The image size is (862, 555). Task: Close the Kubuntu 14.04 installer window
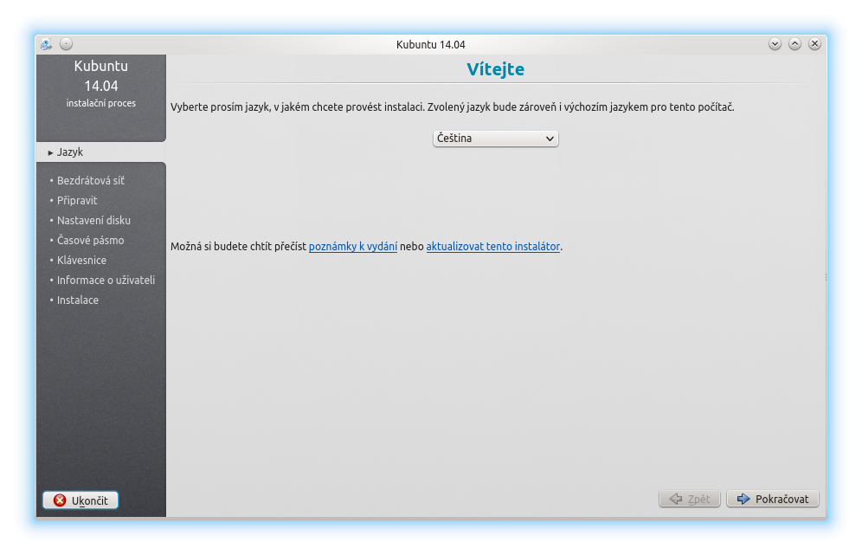(x=814, y=44)
